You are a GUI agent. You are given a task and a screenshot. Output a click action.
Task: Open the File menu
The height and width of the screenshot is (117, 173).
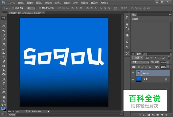11,3
